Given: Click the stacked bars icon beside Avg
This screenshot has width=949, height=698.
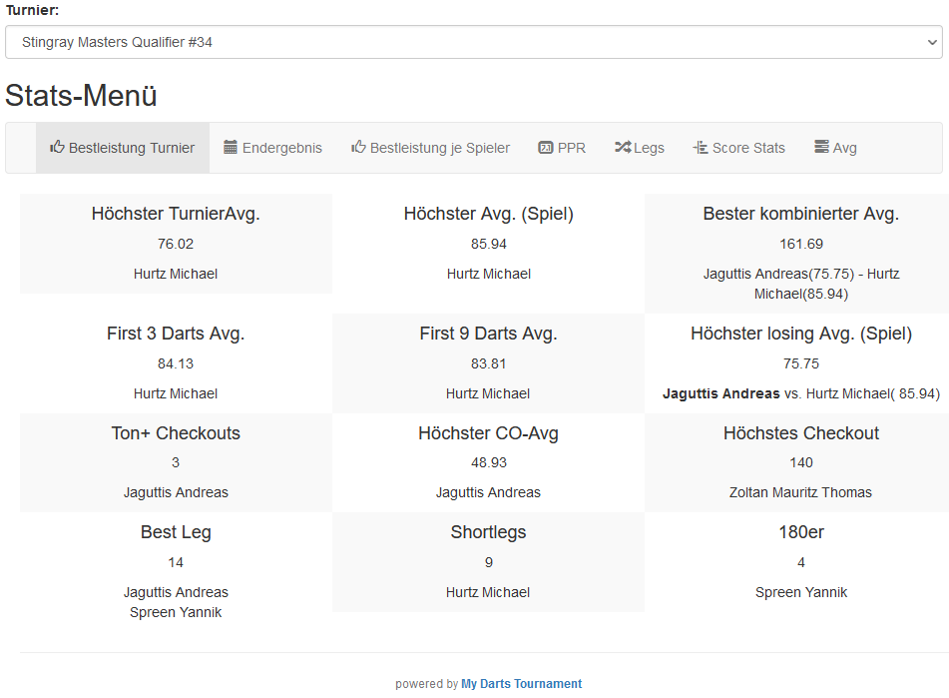Looking at the screenshot, I should point(821,148).
